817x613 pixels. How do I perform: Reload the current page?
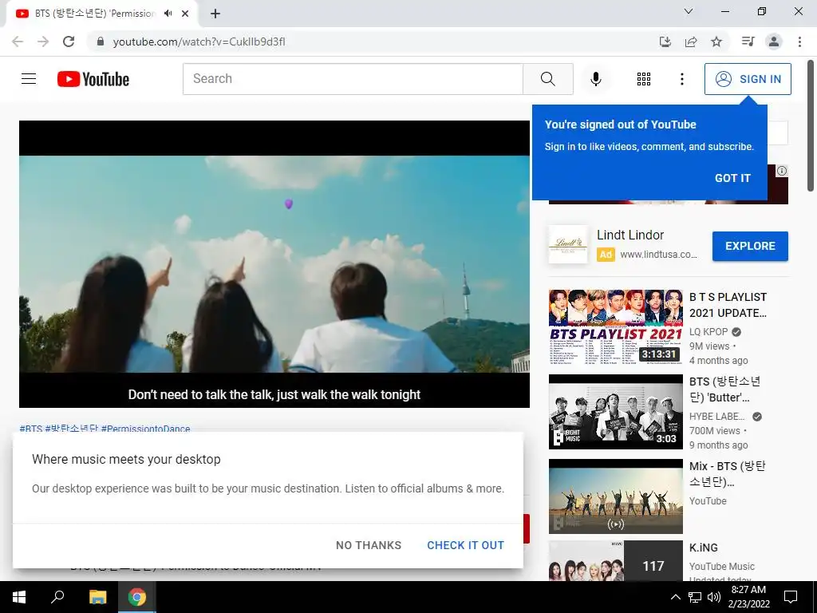pyautogui.click(x=69, y=42)
